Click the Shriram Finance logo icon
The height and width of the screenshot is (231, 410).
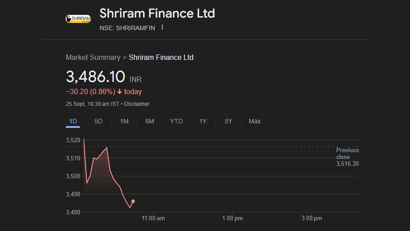pyautogui.click(x=78, y=18)
